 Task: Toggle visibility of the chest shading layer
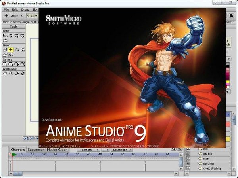click(188, 169)
